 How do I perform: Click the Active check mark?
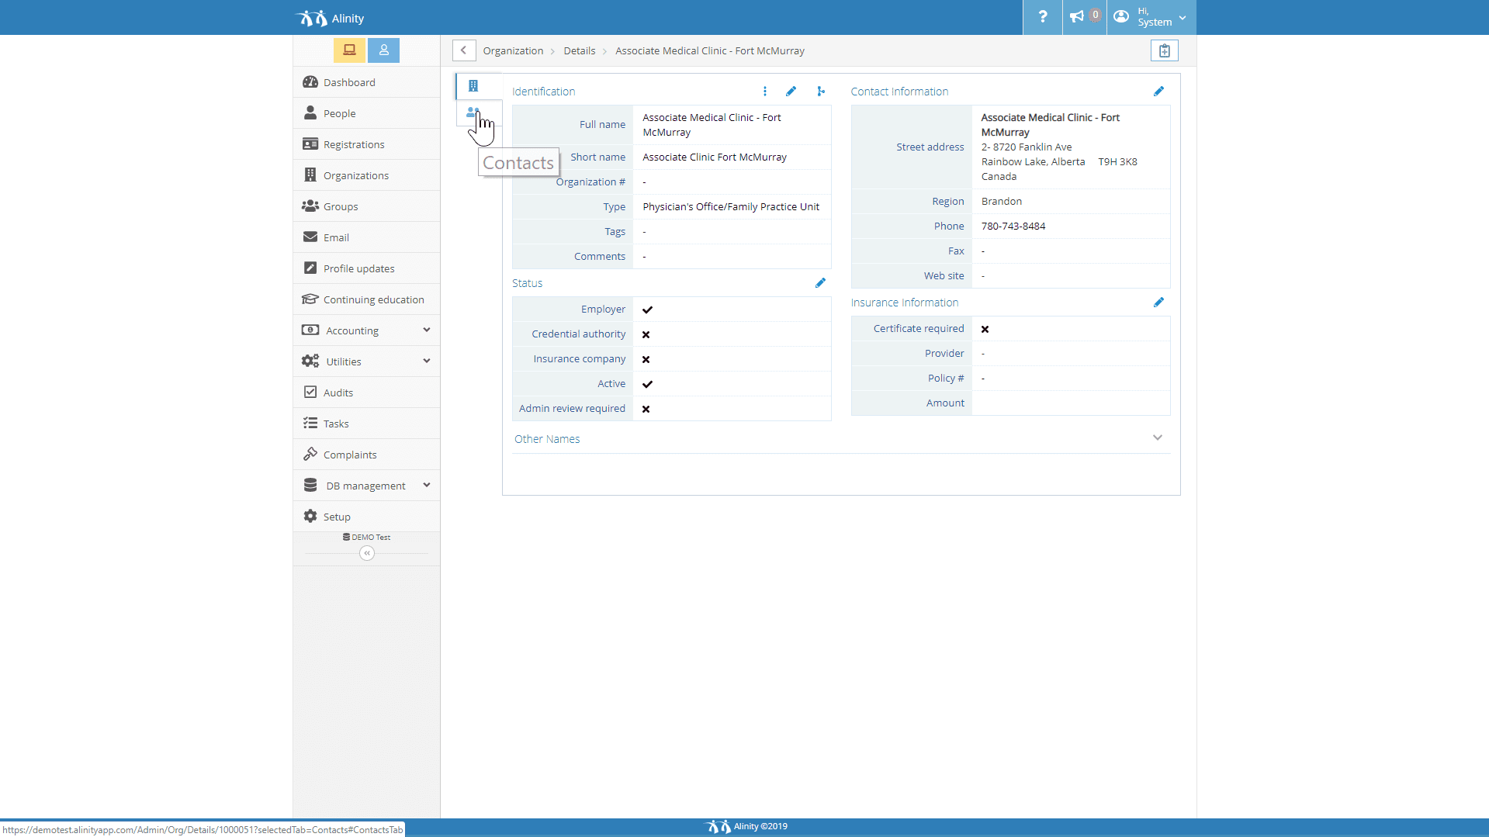point(648,384)
